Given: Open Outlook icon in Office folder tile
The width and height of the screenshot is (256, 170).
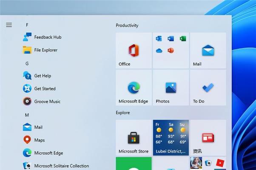Looking at the screenshot, I should (159, 39).
